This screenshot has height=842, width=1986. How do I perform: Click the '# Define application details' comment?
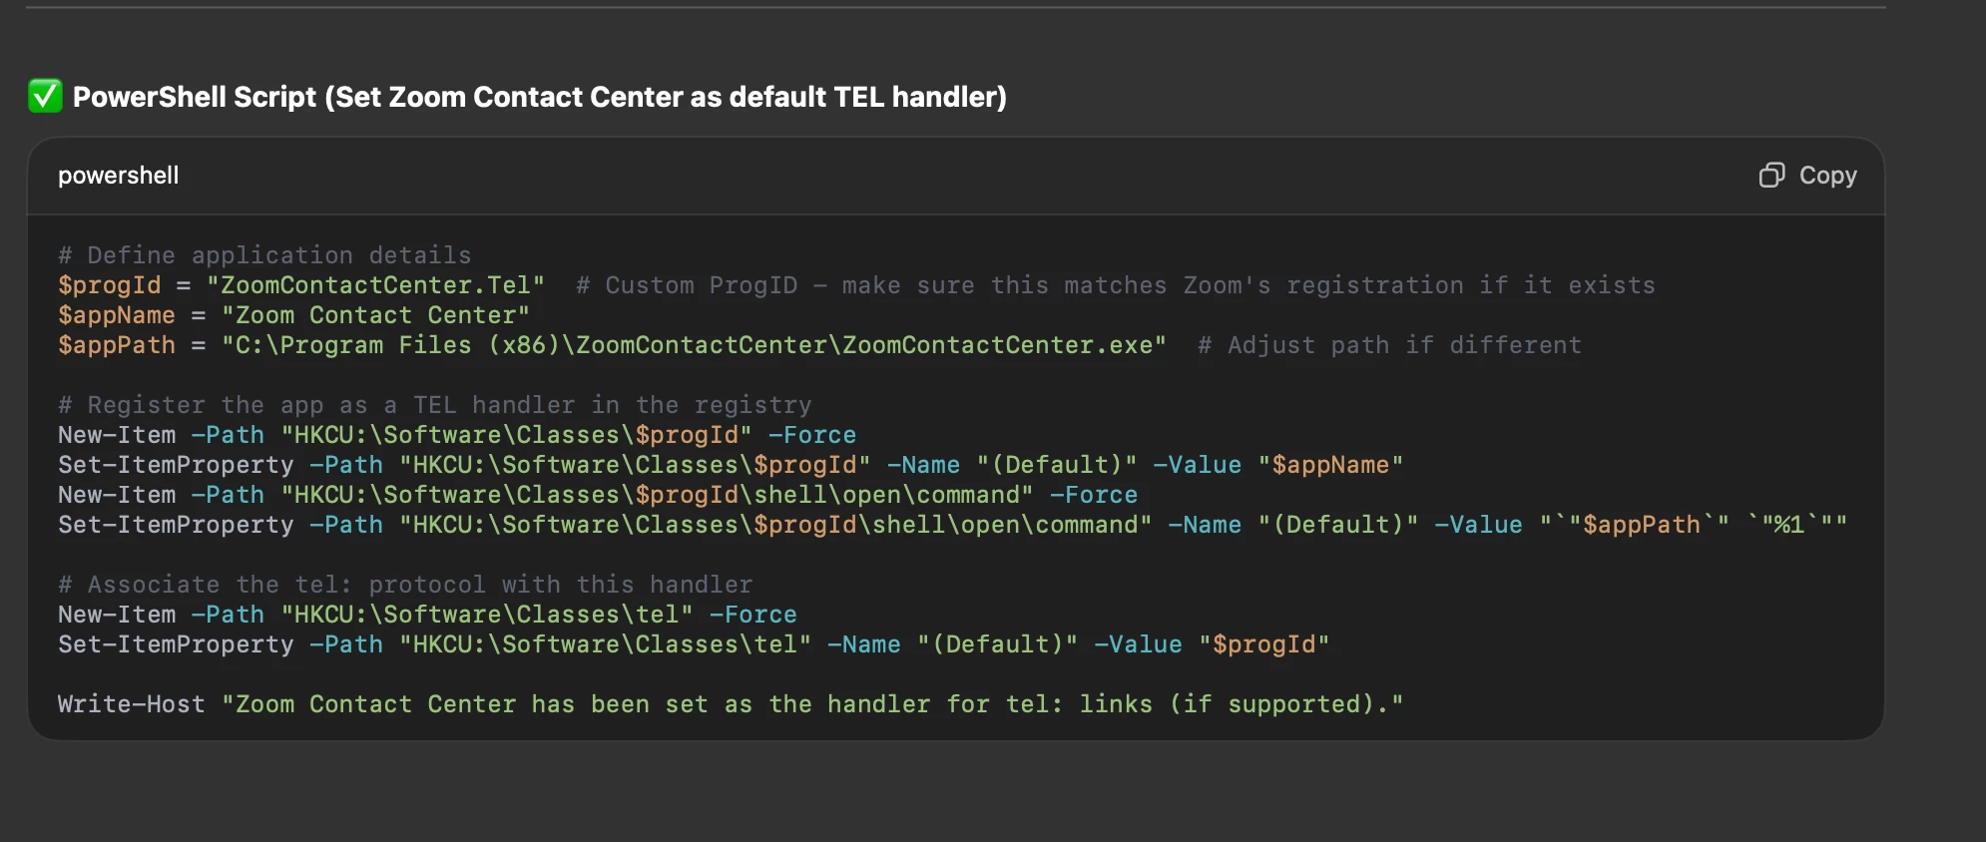[x=264, y=255]
